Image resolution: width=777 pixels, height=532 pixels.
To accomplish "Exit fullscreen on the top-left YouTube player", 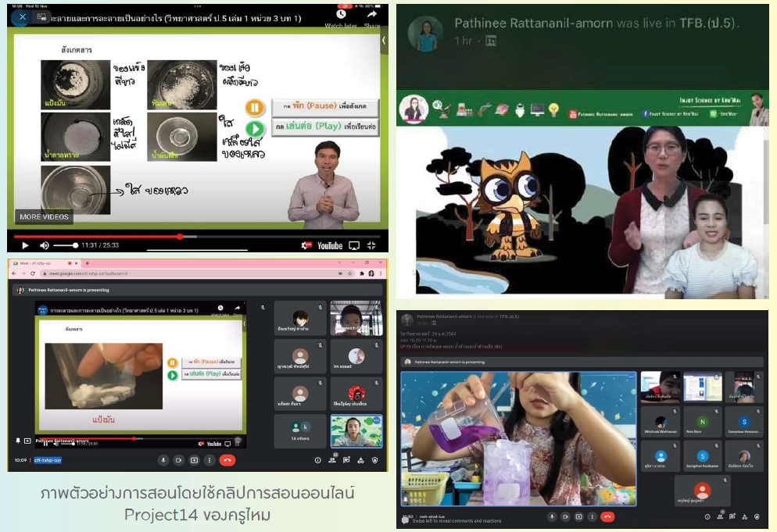I will click(x=371, y=245).
